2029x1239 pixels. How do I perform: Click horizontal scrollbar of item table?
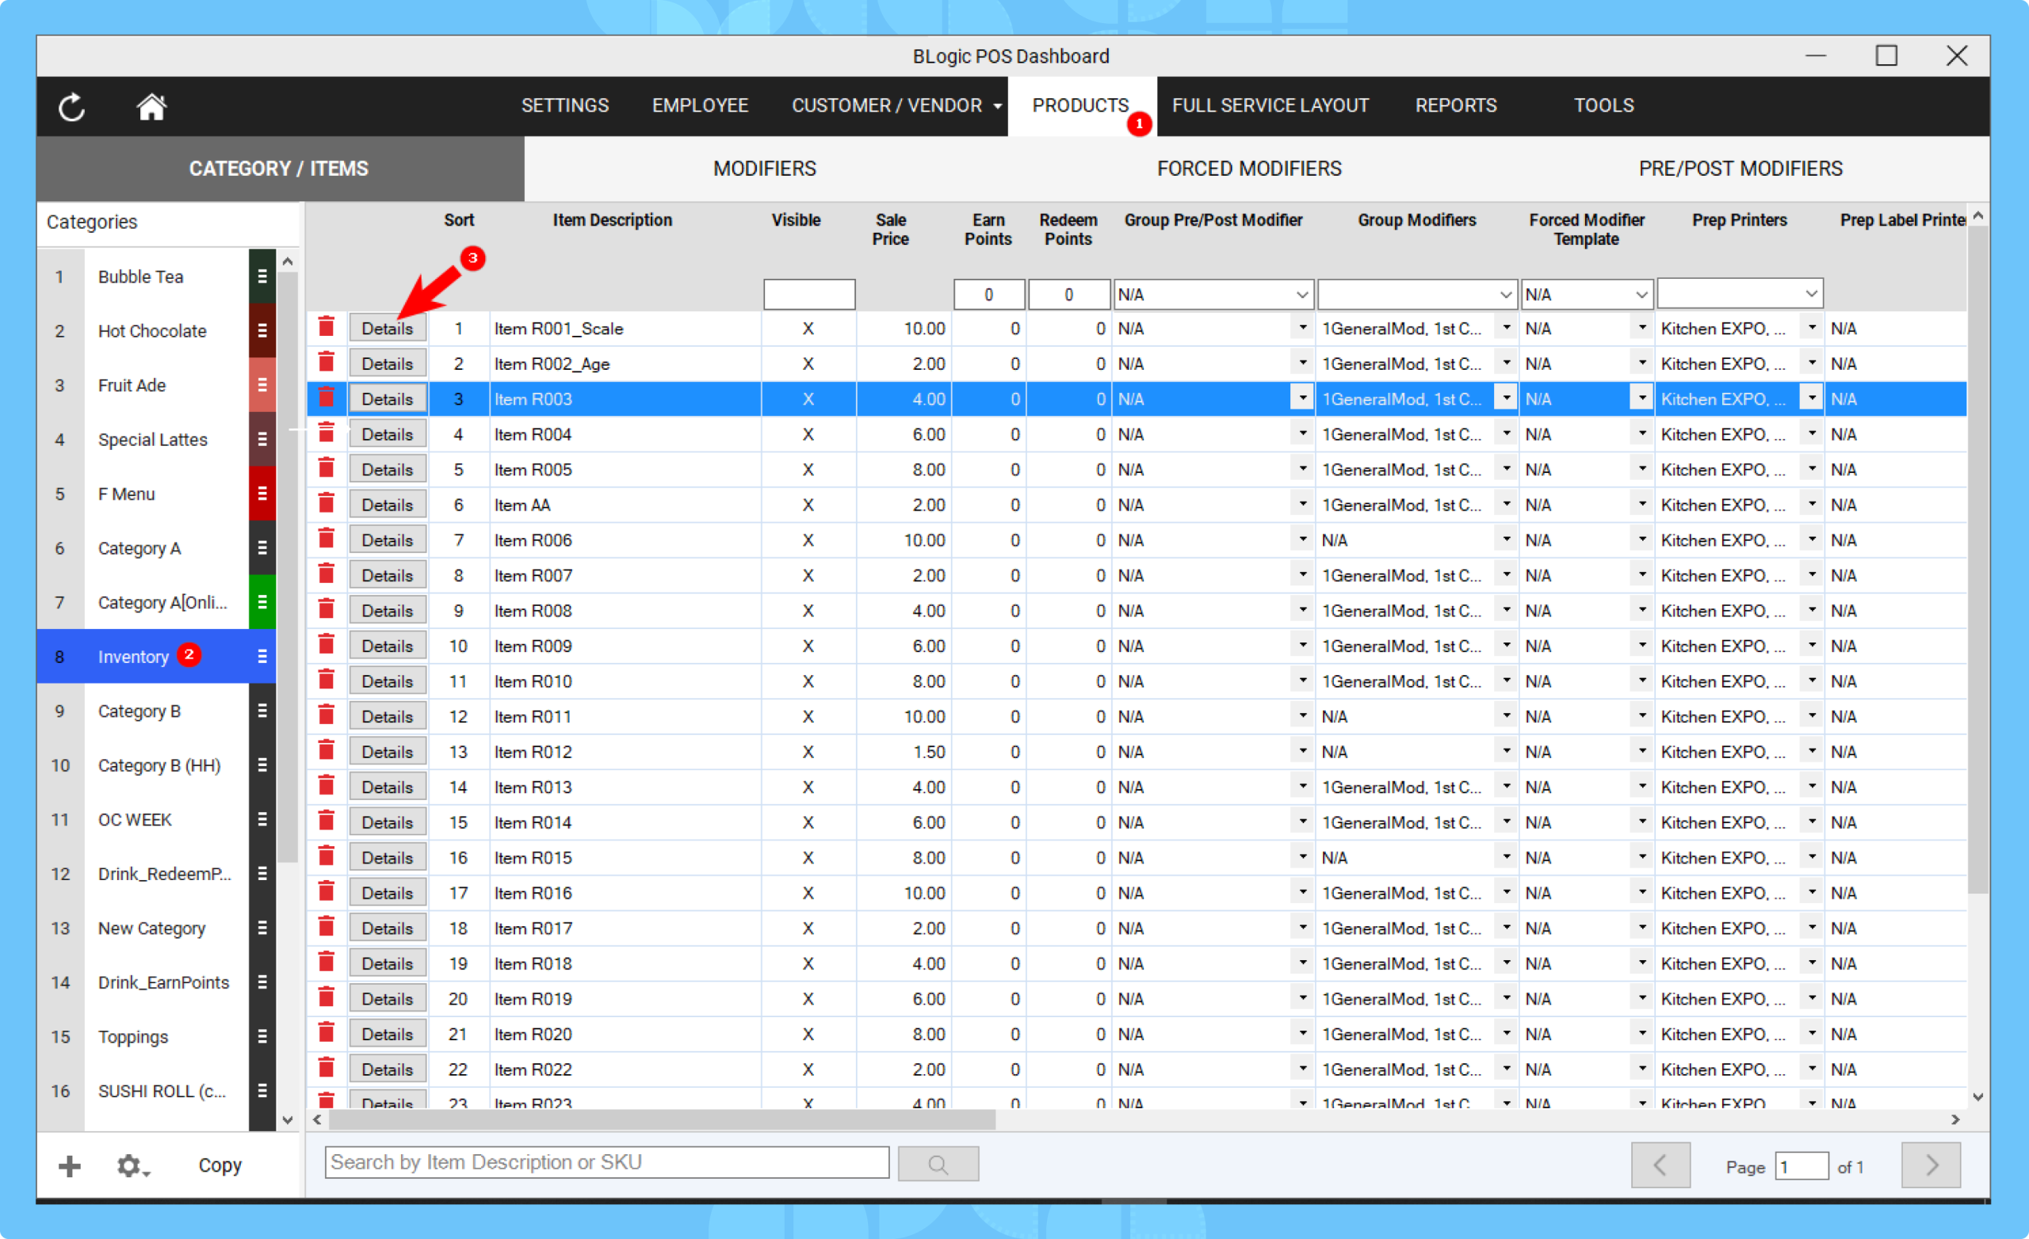point(661,1119)
